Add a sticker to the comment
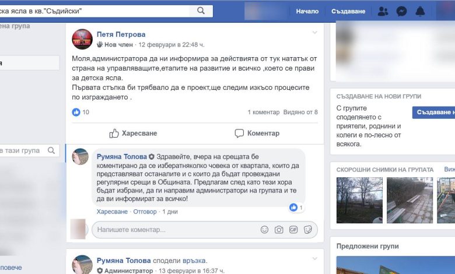This screenshot has width=455, height=274. [307, 230]
